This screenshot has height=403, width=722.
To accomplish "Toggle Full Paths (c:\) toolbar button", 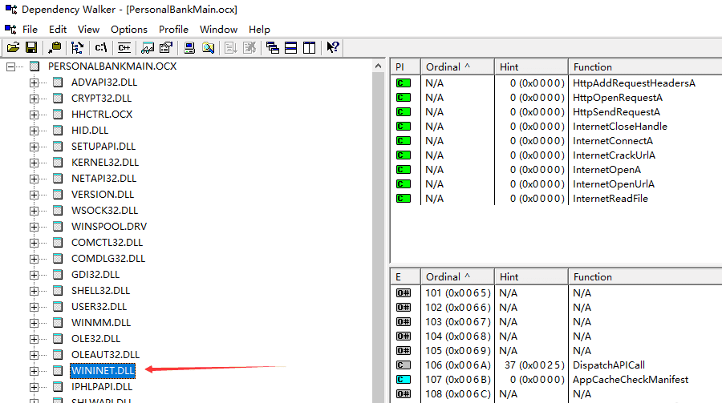I will click(x=101, y=47).
